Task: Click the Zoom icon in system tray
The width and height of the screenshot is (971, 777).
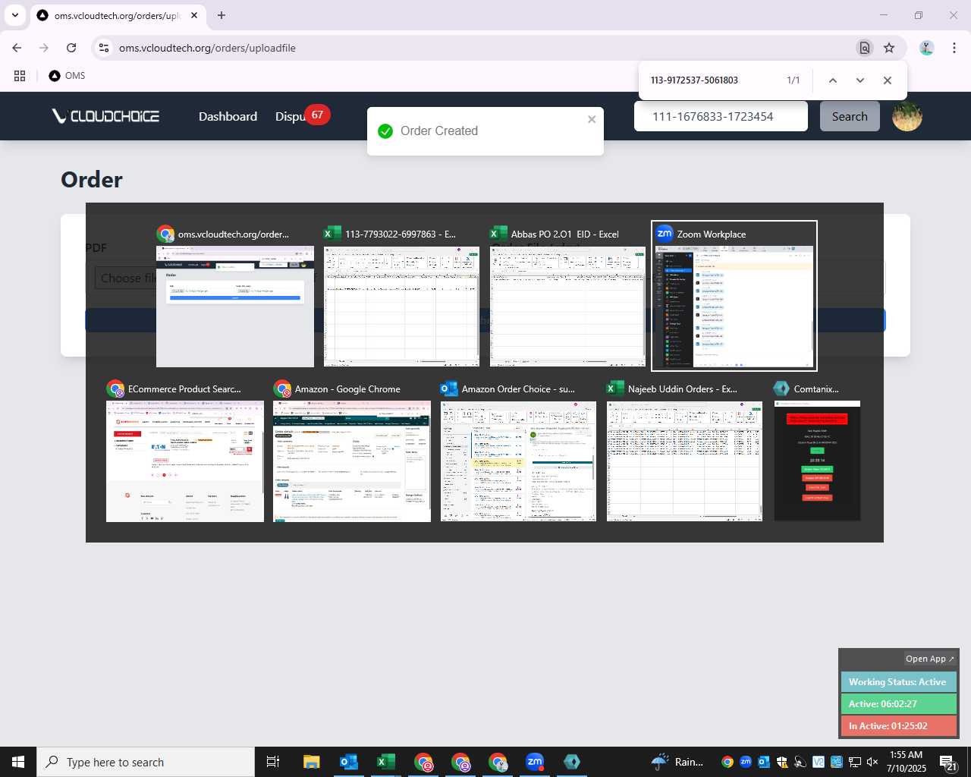Action: pyautogui.click(x=746, y=762)
